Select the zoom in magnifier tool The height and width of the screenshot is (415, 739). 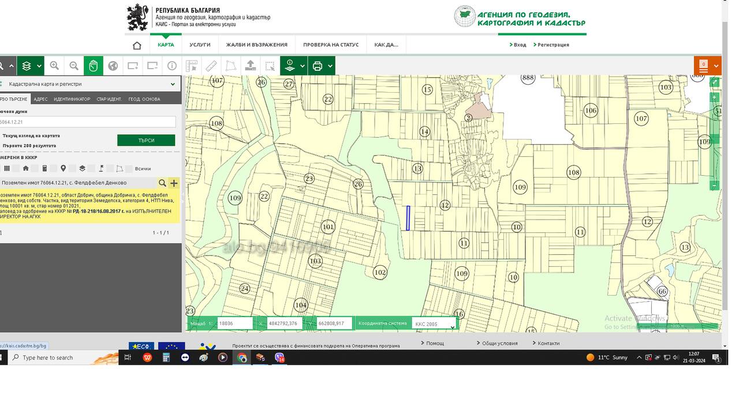point(54,66)
